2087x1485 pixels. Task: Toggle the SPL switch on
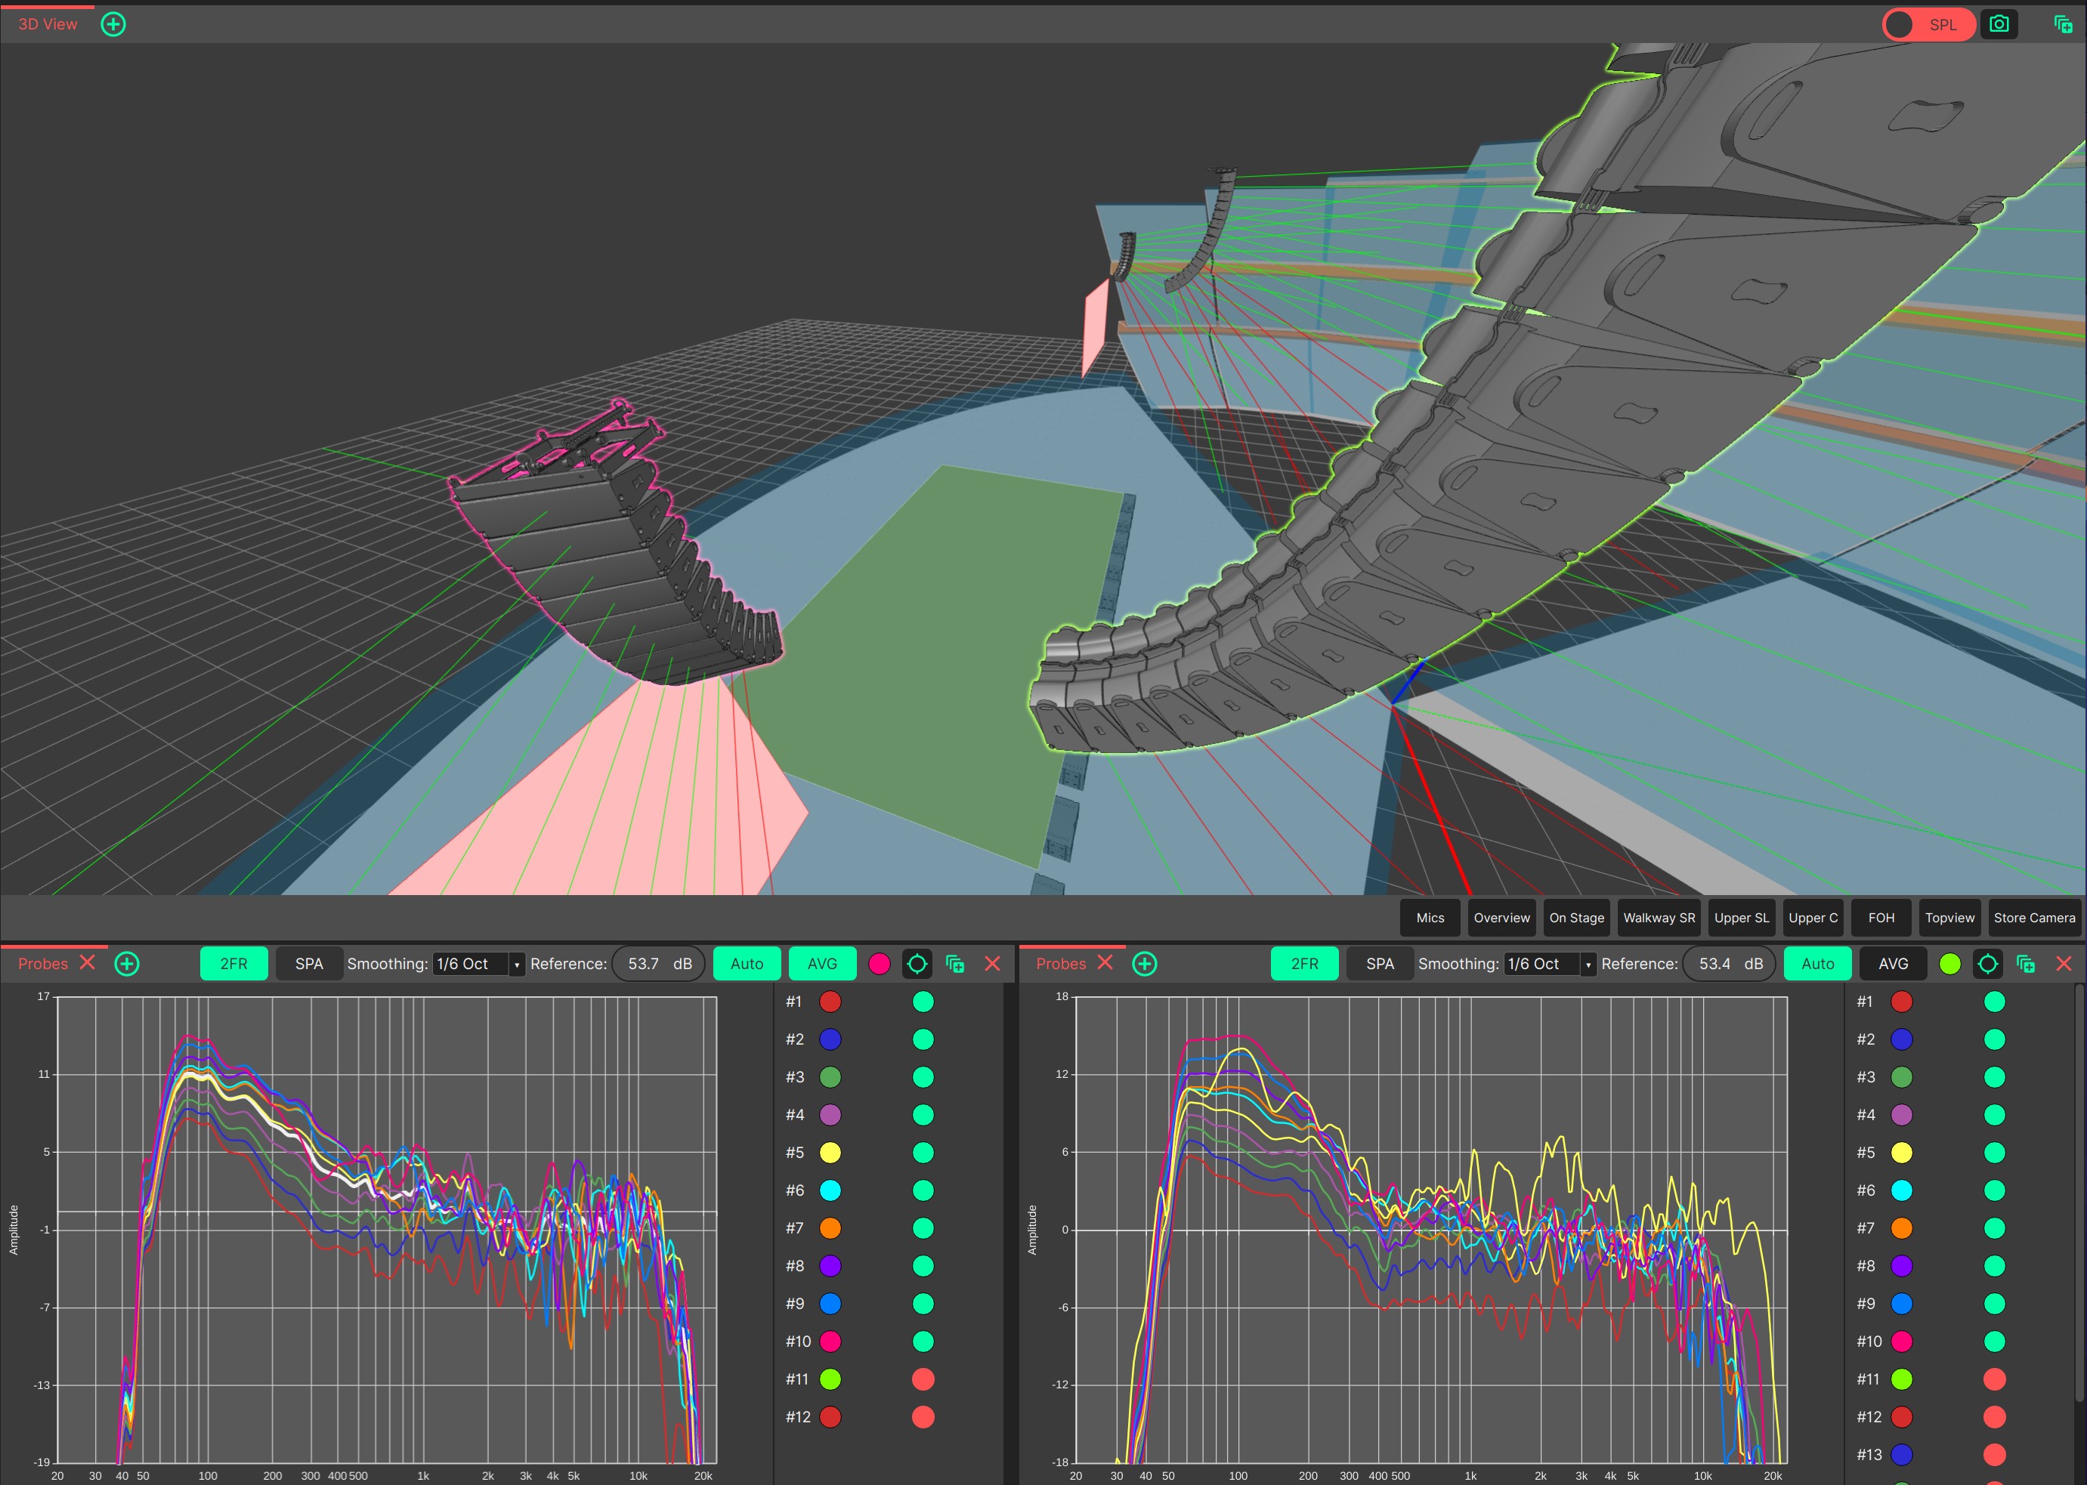[1928, 25]
